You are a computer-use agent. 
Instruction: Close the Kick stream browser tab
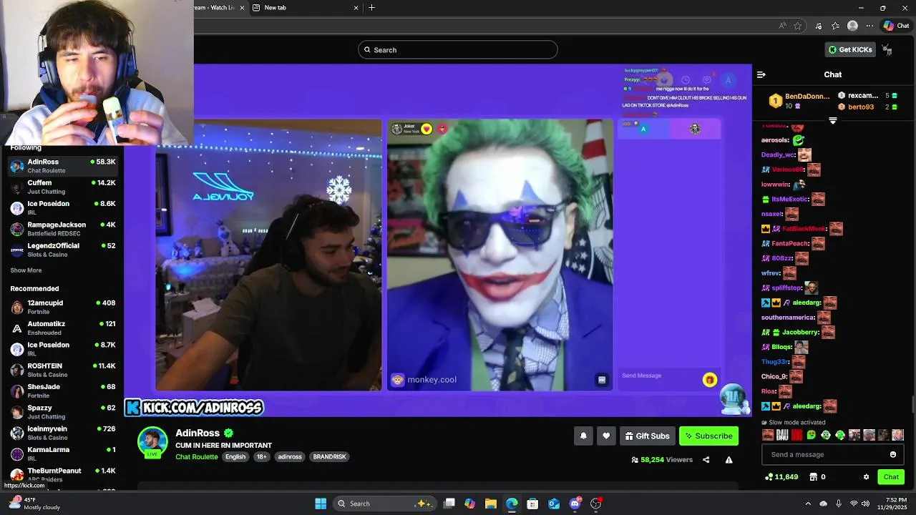pos(241,7)
